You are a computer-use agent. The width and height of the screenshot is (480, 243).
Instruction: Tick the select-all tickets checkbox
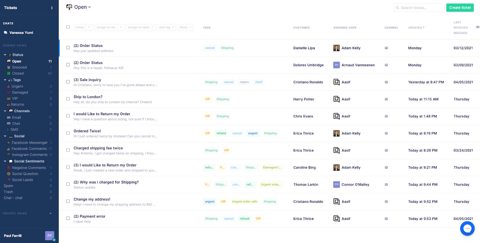pyautogui.click(x=68, y=27)
